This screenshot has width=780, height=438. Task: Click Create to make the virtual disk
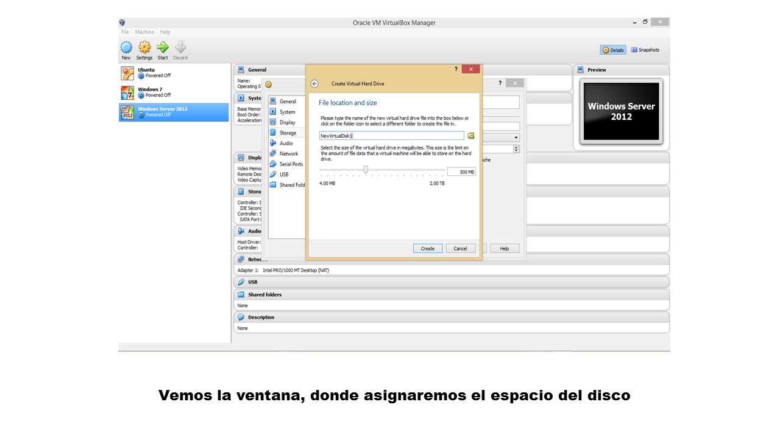pyautogui.click(x=428, y=248)
